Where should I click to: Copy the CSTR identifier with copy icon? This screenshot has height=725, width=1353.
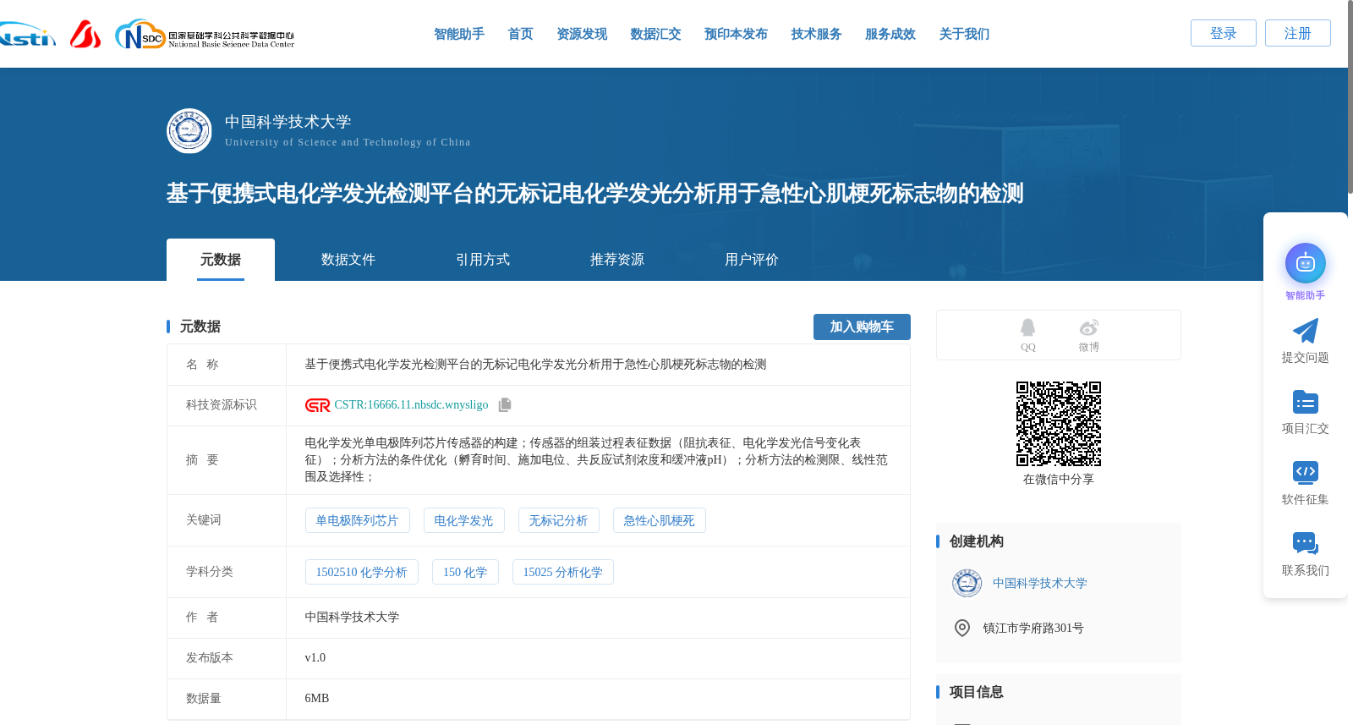coord(505,405)
